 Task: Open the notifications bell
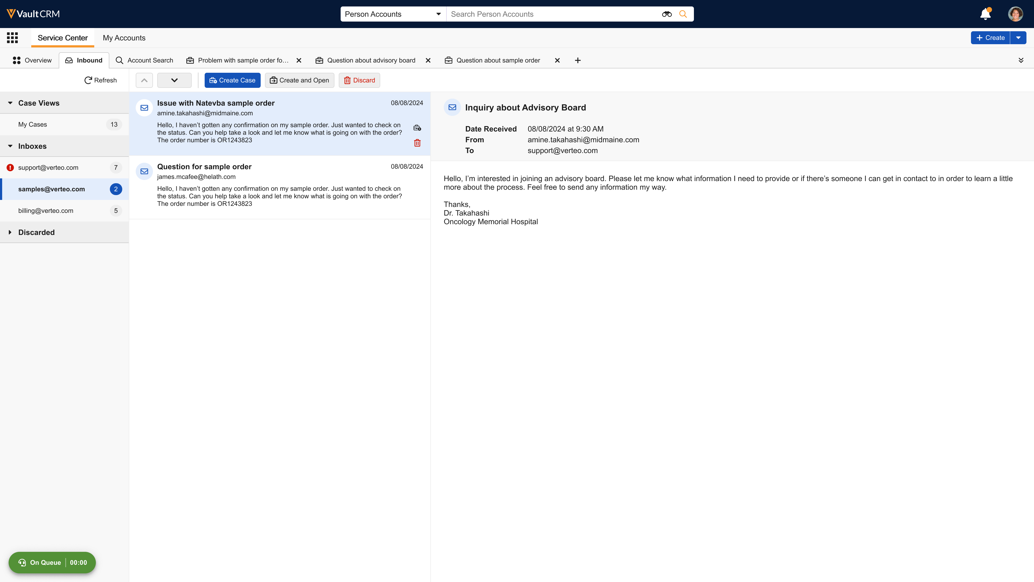(985, 14)
